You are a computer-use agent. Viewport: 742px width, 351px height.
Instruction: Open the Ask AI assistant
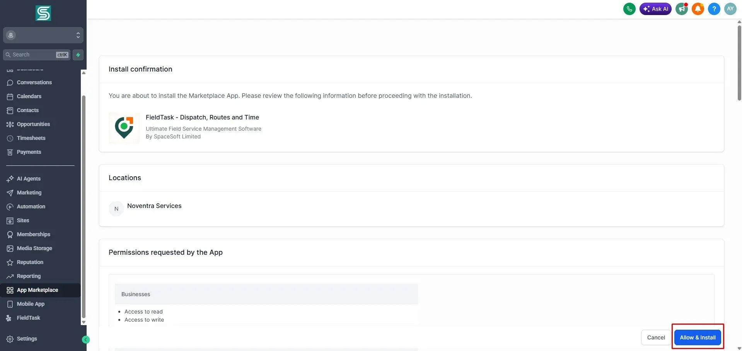655,9
